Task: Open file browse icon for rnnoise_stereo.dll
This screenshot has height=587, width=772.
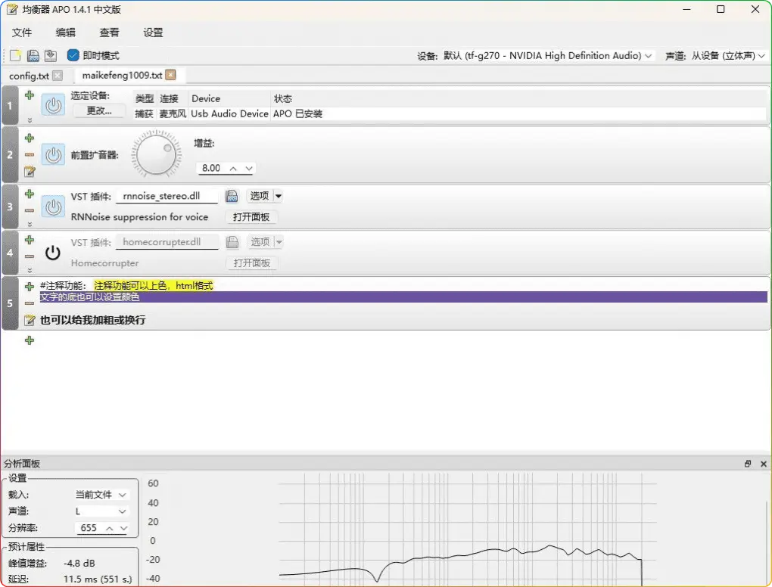Action: 232,196
